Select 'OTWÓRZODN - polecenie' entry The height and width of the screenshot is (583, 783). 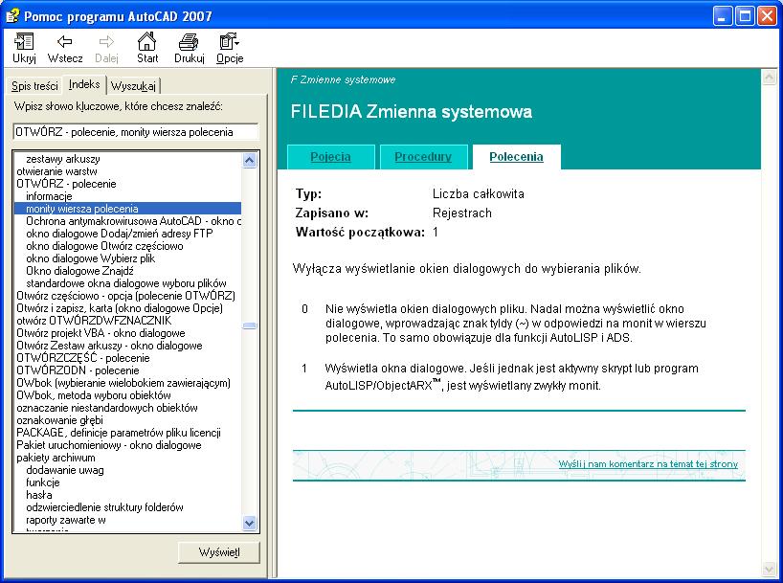point(78,370)
